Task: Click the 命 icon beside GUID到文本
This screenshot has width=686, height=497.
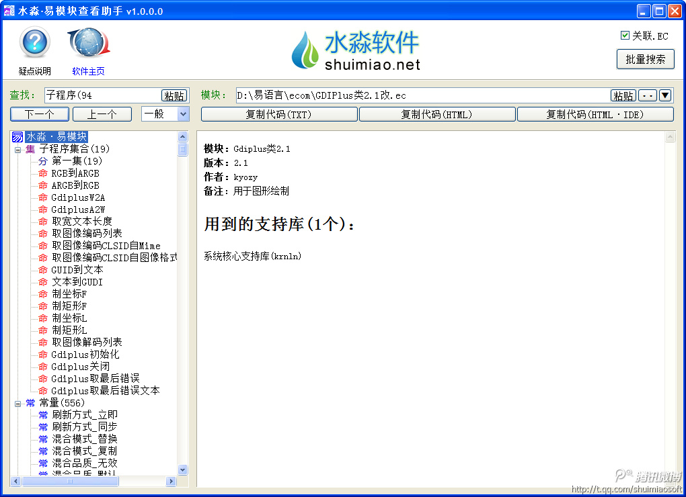Action: (x=42, y=270)
